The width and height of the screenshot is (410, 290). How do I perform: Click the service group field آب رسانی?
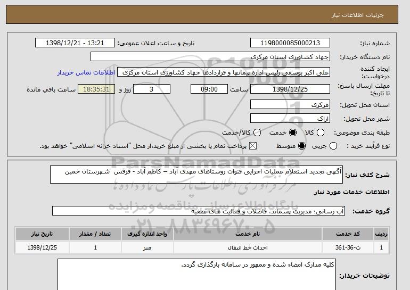point(199,211)
